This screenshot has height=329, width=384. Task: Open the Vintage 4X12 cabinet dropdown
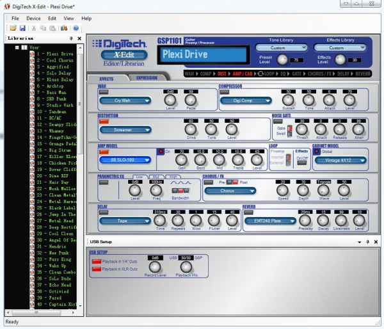pos(340,161)
